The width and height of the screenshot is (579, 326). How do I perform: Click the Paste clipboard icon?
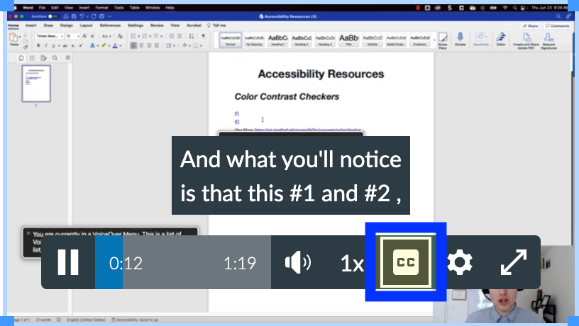[13, 38]
